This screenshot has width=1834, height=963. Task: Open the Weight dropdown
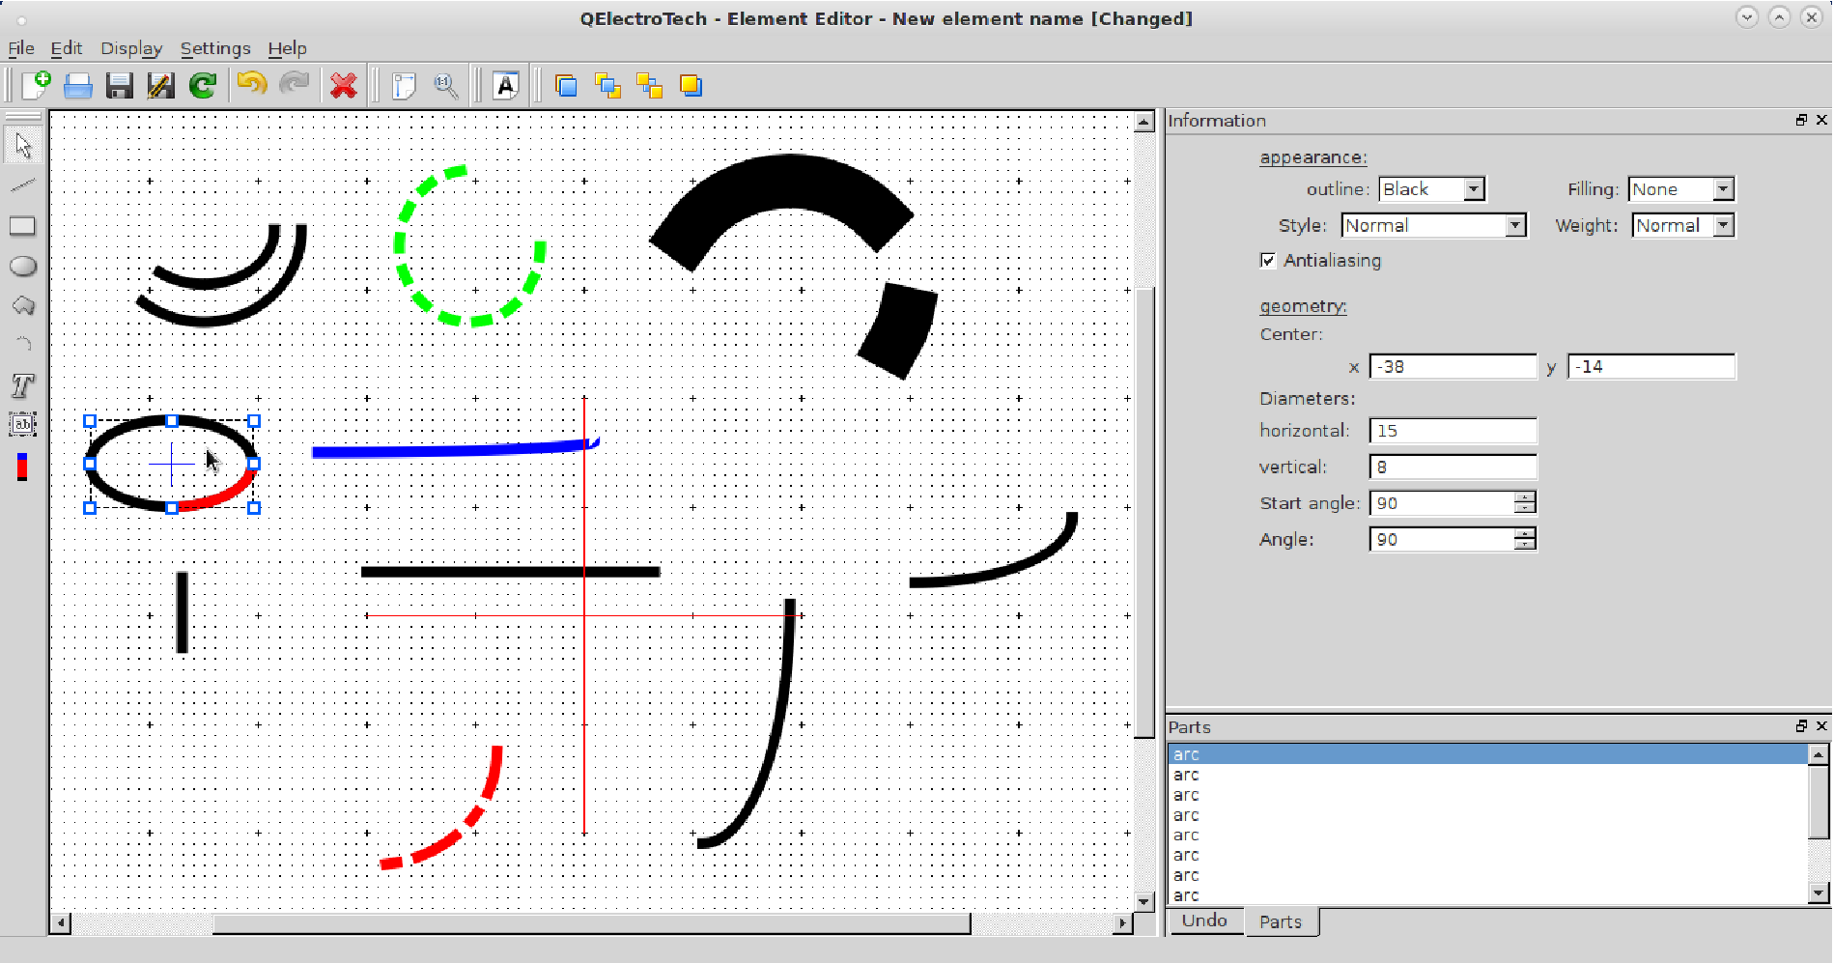1682,225
